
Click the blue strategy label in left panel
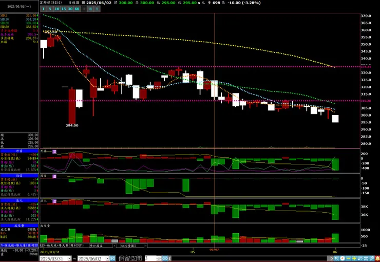click(x=19, y=245)
